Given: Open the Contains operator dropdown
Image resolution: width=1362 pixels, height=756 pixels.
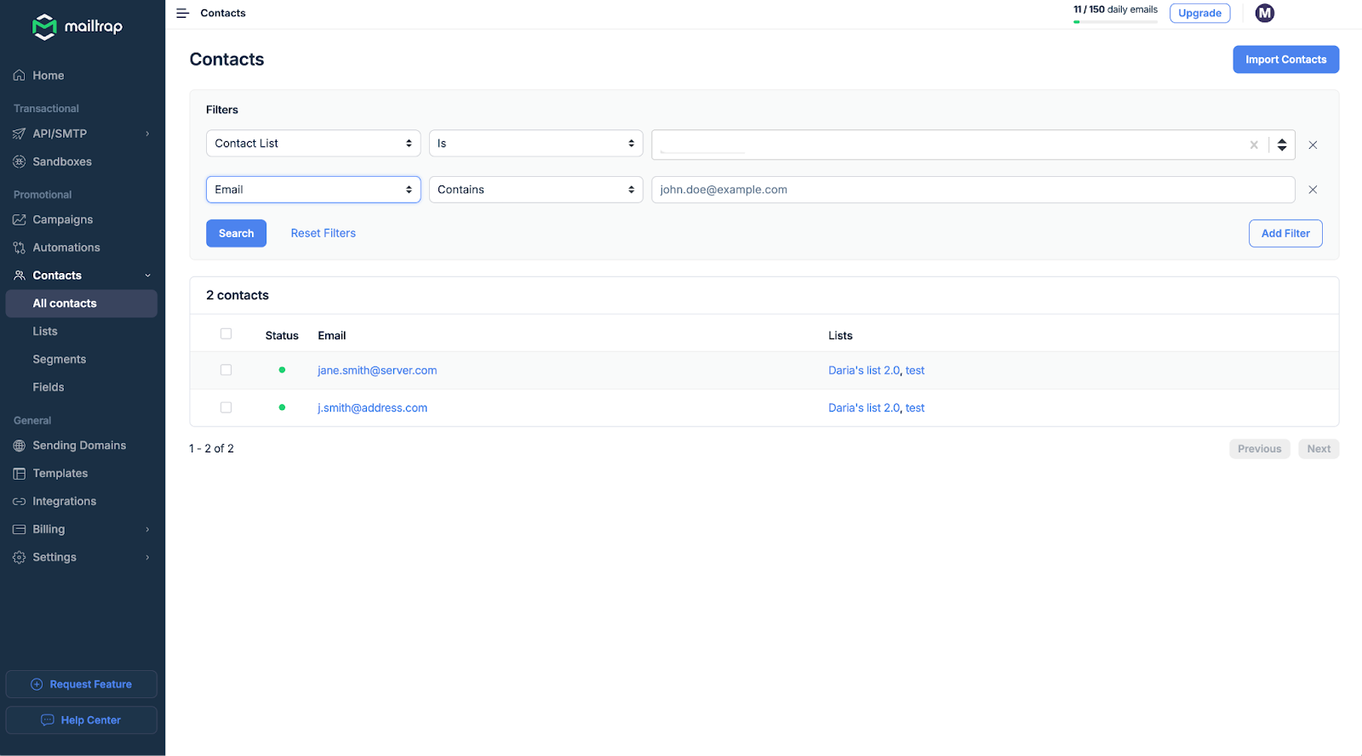Looking at the screenshot, I should point(535,190).
